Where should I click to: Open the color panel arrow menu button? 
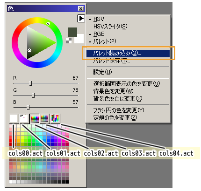[81, 19]
